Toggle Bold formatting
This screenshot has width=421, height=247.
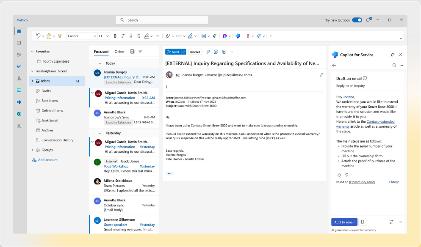115,36
